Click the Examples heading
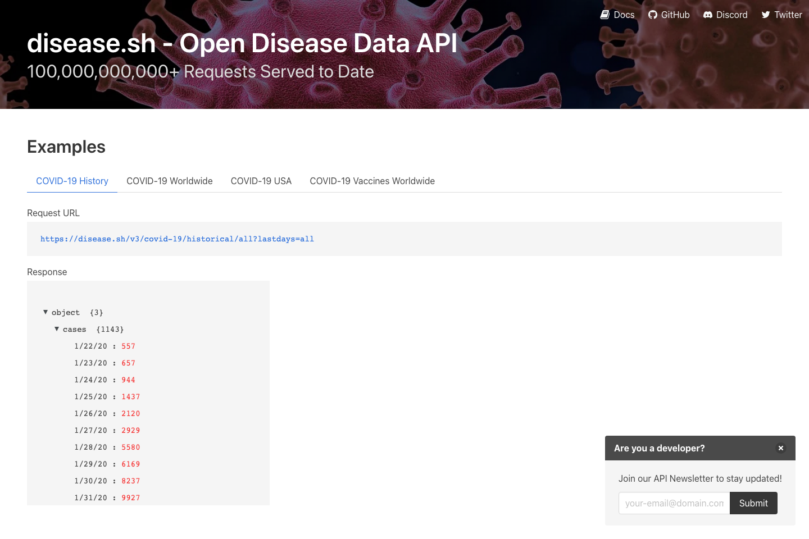 (x=66, y=147)
